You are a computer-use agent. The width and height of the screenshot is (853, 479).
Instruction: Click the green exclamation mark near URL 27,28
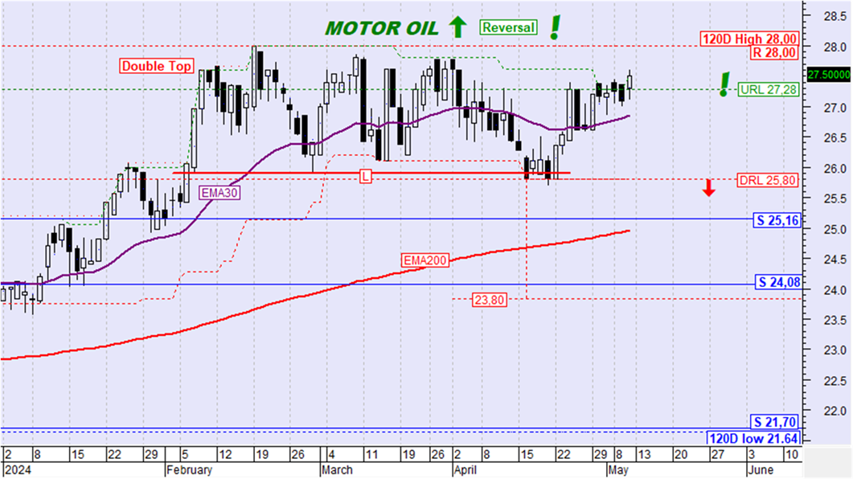point(724,84)
